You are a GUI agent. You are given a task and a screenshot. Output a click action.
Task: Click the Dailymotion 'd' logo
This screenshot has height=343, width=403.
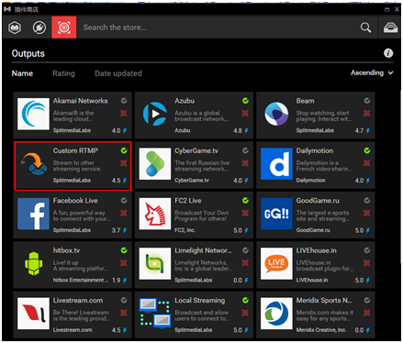pos(276,164)
